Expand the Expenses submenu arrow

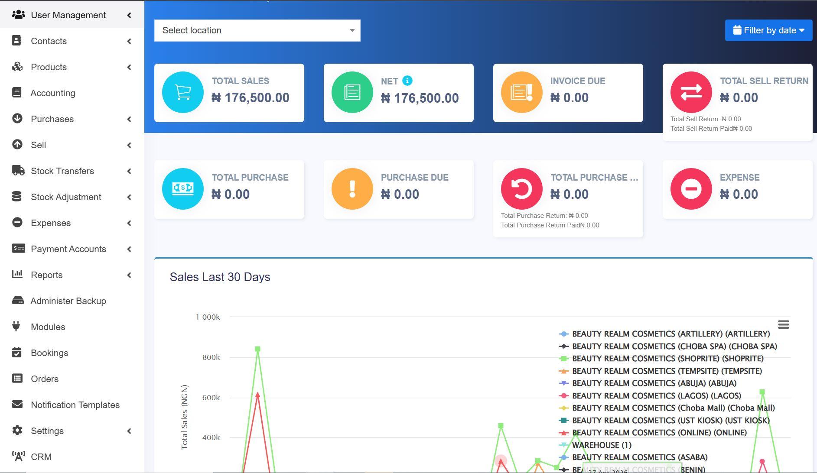pos(129,223)
